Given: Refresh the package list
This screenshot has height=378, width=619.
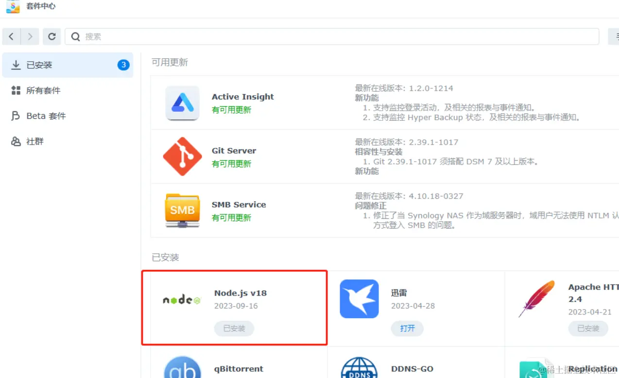Looking at the screenshot, I should pos(52,36).
